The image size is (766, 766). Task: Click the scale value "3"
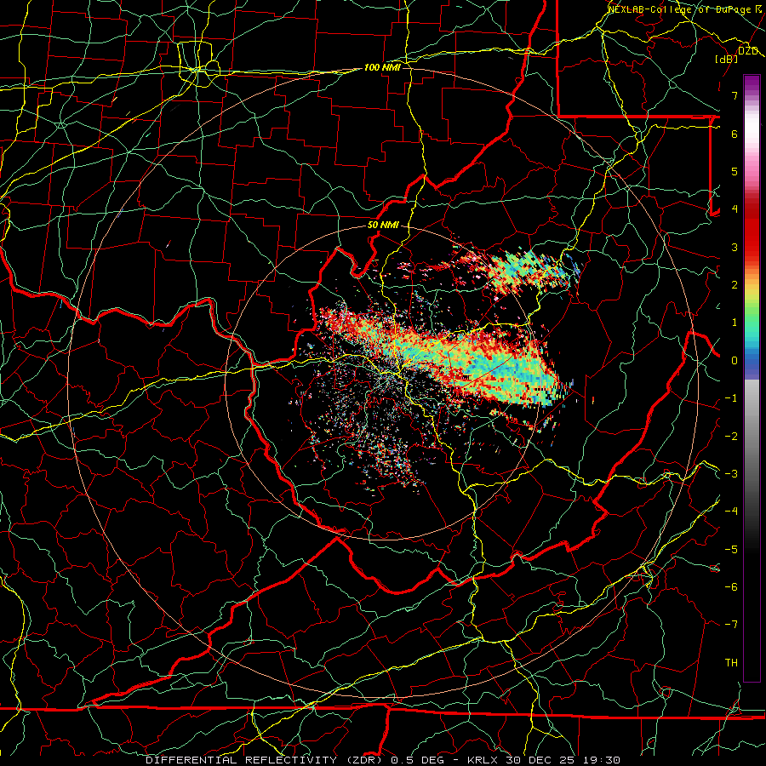click(735, 247)
